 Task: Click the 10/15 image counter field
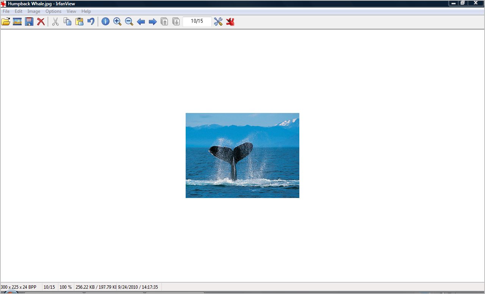pyautogui.click(x=197, y=21)
